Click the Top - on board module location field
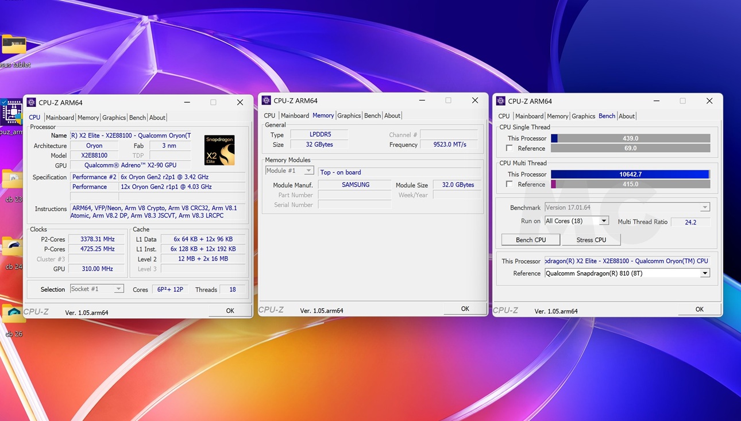The image size is (741, 421). coord(399,172)
